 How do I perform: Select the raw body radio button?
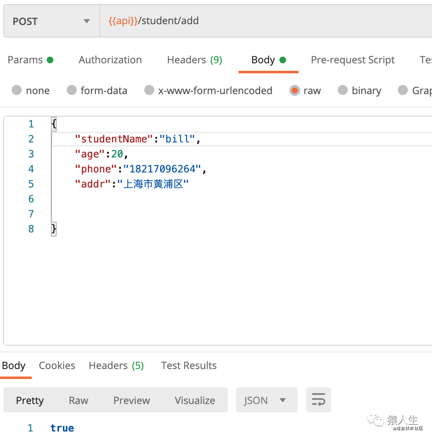294,90
